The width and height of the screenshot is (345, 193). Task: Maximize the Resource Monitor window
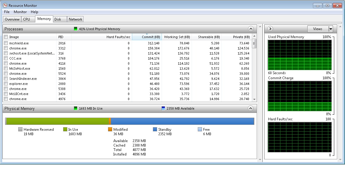click(327, 5)
